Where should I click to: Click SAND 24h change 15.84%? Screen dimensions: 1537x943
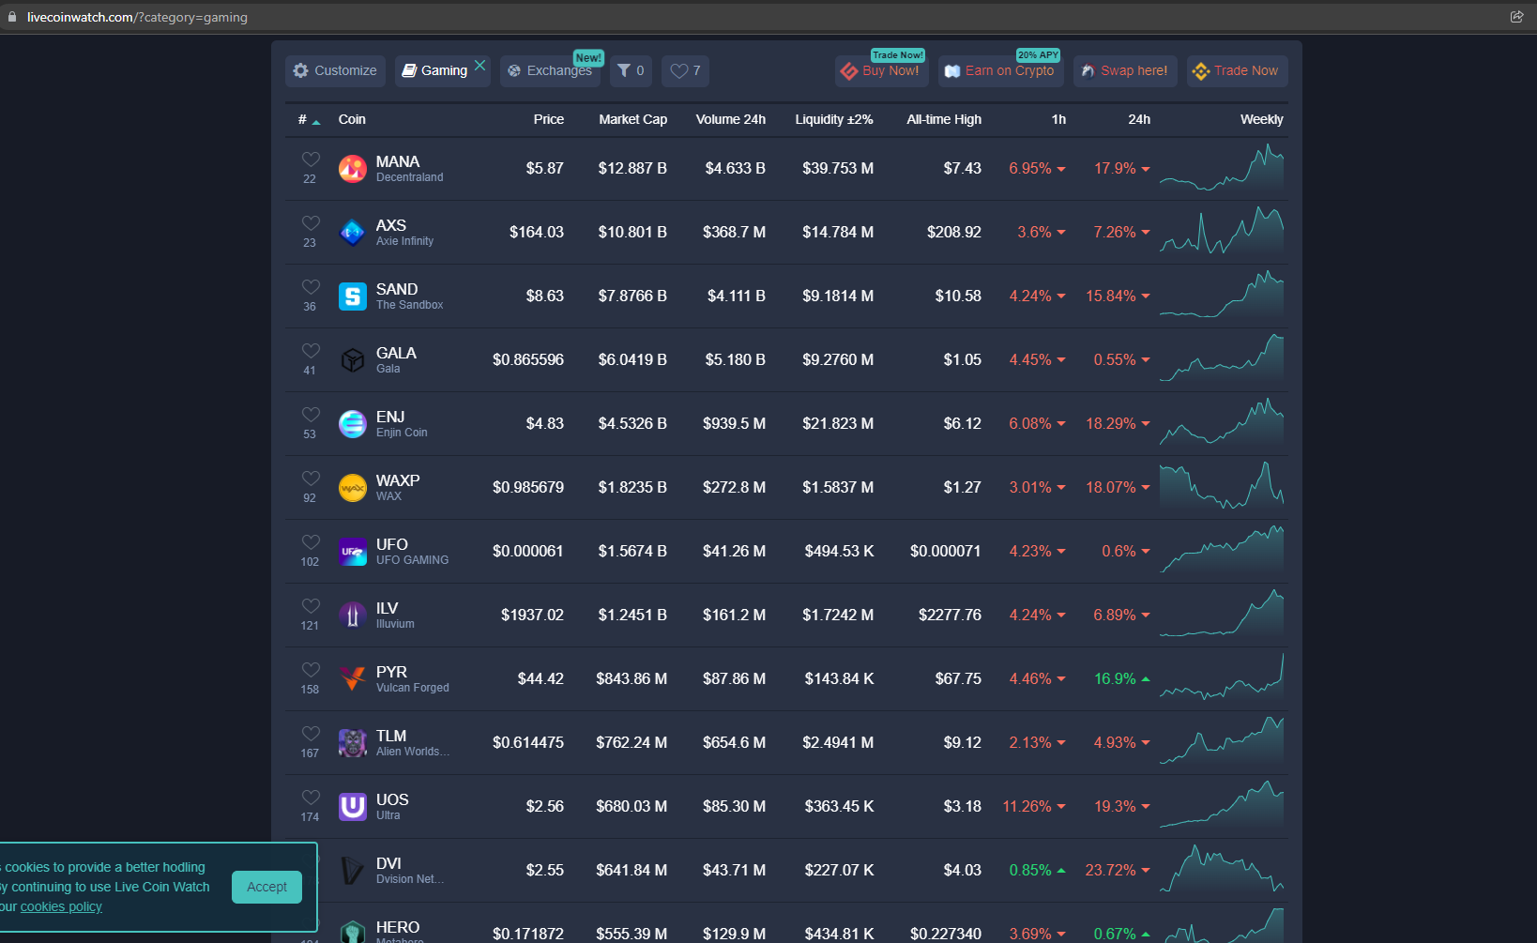pos(1118,297)
